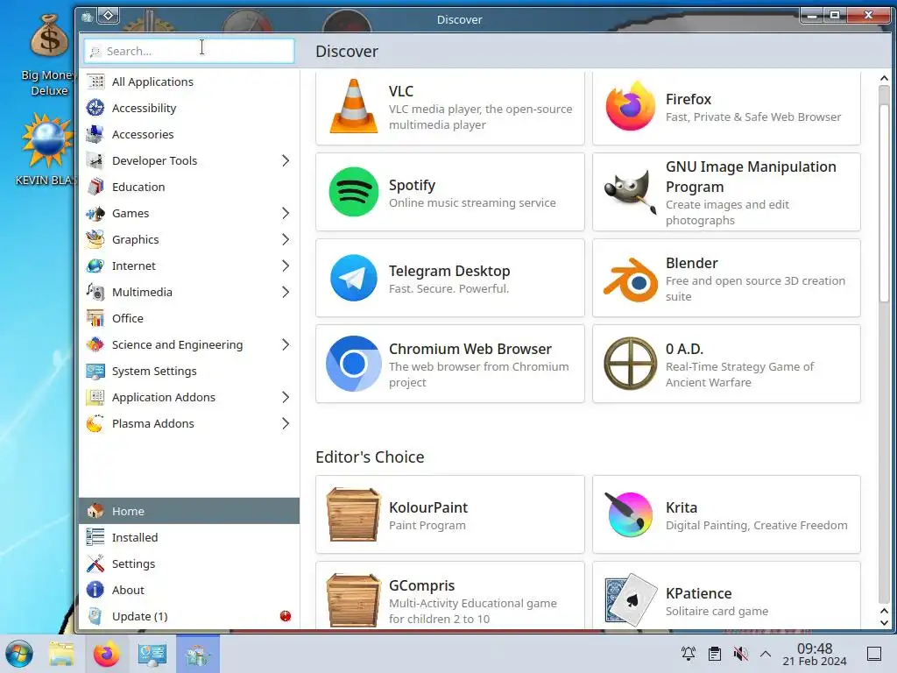This screenshot has height=673, width=897.
Task: Open the Spotify app title
Action: pos(412,185)
